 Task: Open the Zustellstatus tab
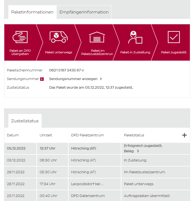[25, 121]
